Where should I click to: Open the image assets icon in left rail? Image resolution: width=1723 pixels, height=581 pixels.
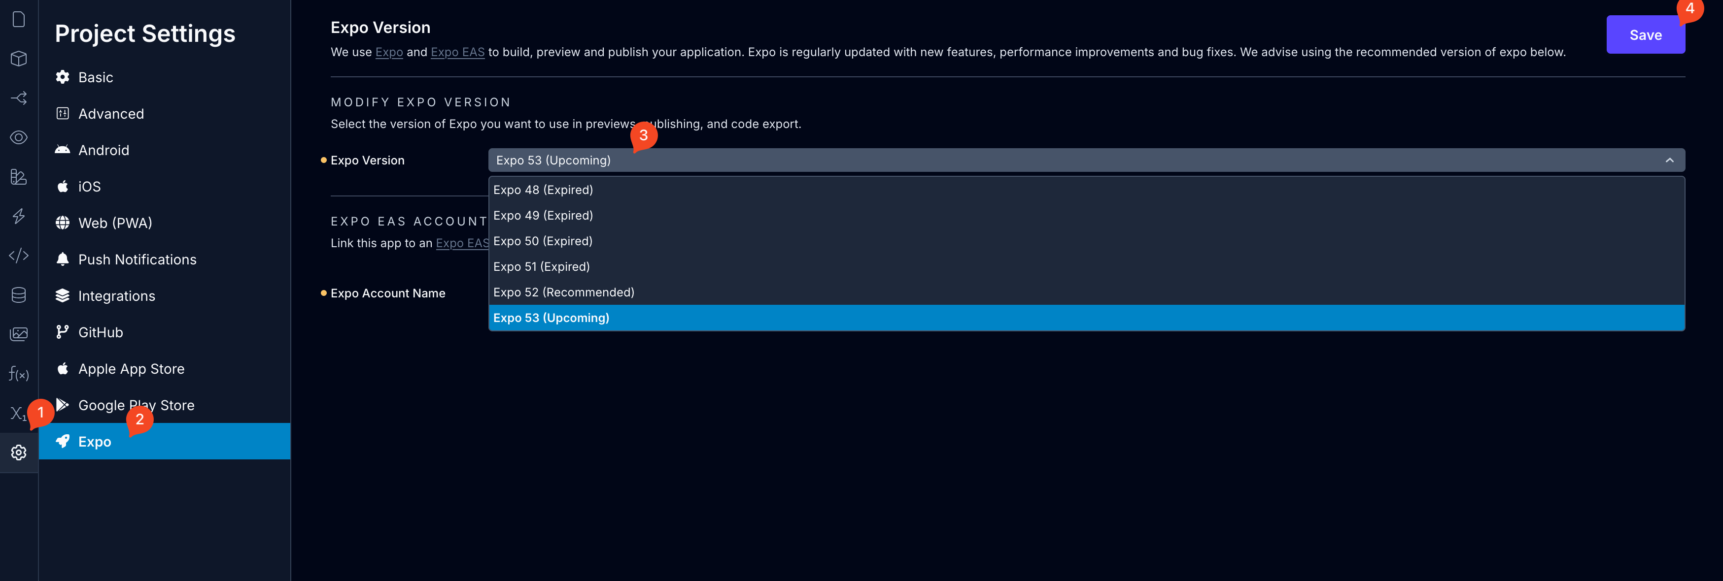coord(19,334)
